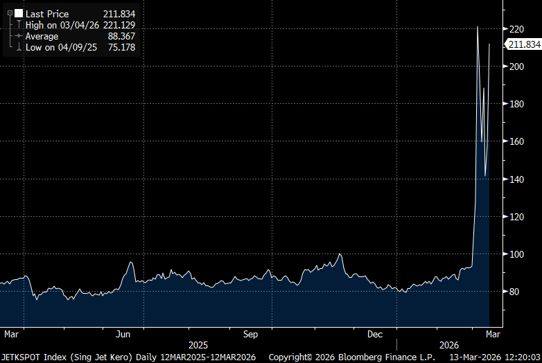Viewport: 542px width, 363px height.
Task: Click the Low marker icon in legend
Action: (19, 47)
